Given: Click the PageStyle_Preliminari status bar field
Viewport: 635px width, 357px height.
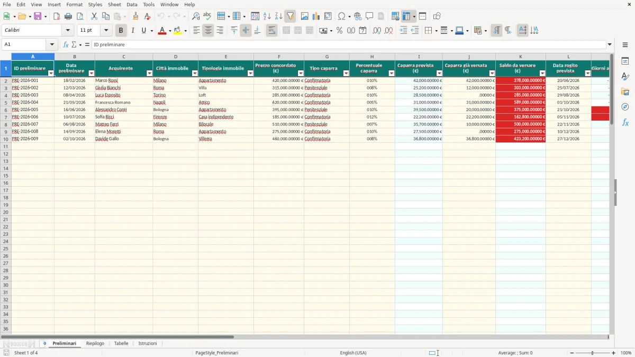Looking at the screenshot, I should tap(217, 353).
